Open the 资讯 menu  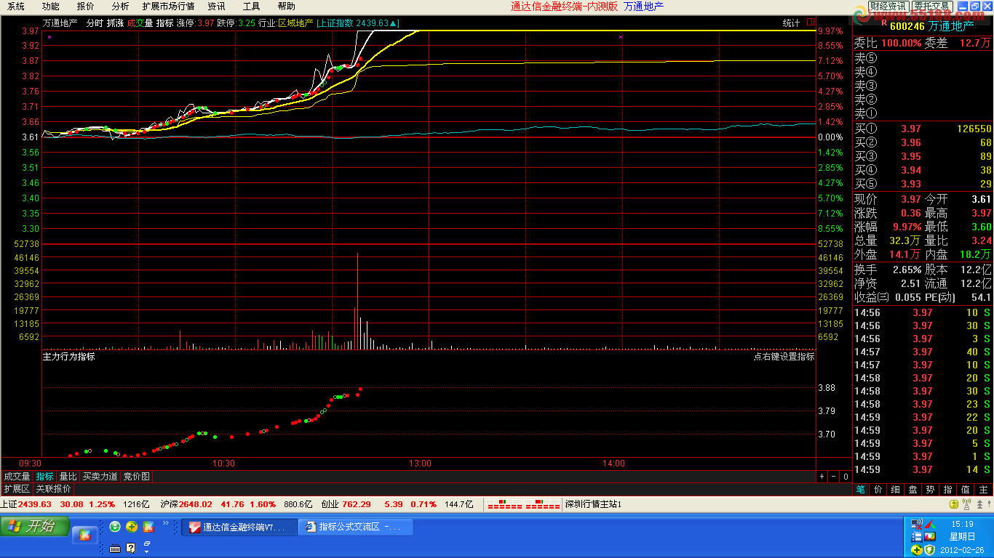pyautogui.click(x=216, y=7)
